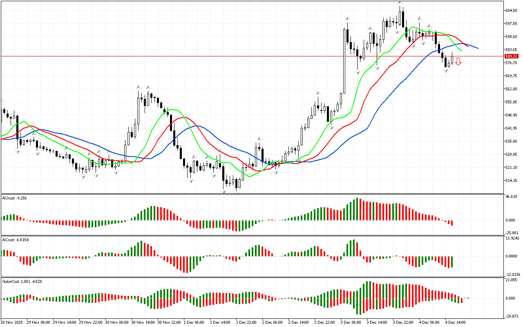523x327 pixels.
Task: Click the 28 Nov 2025 date label
Action: pos(12,322)
